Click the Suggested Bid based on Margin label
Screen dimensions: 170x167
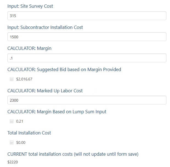[x=64, y=69]
